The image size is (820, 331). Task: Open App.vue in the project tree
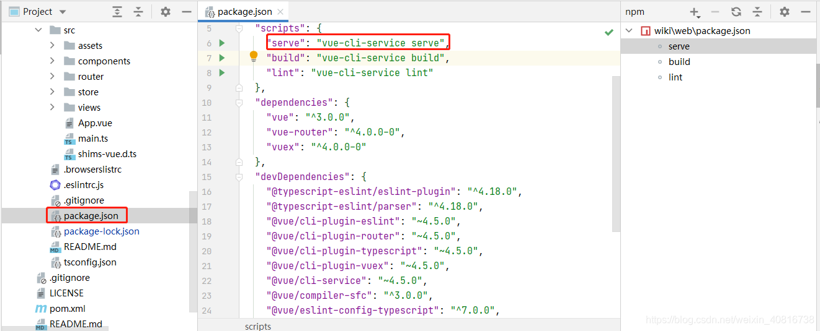click(95, 123)
